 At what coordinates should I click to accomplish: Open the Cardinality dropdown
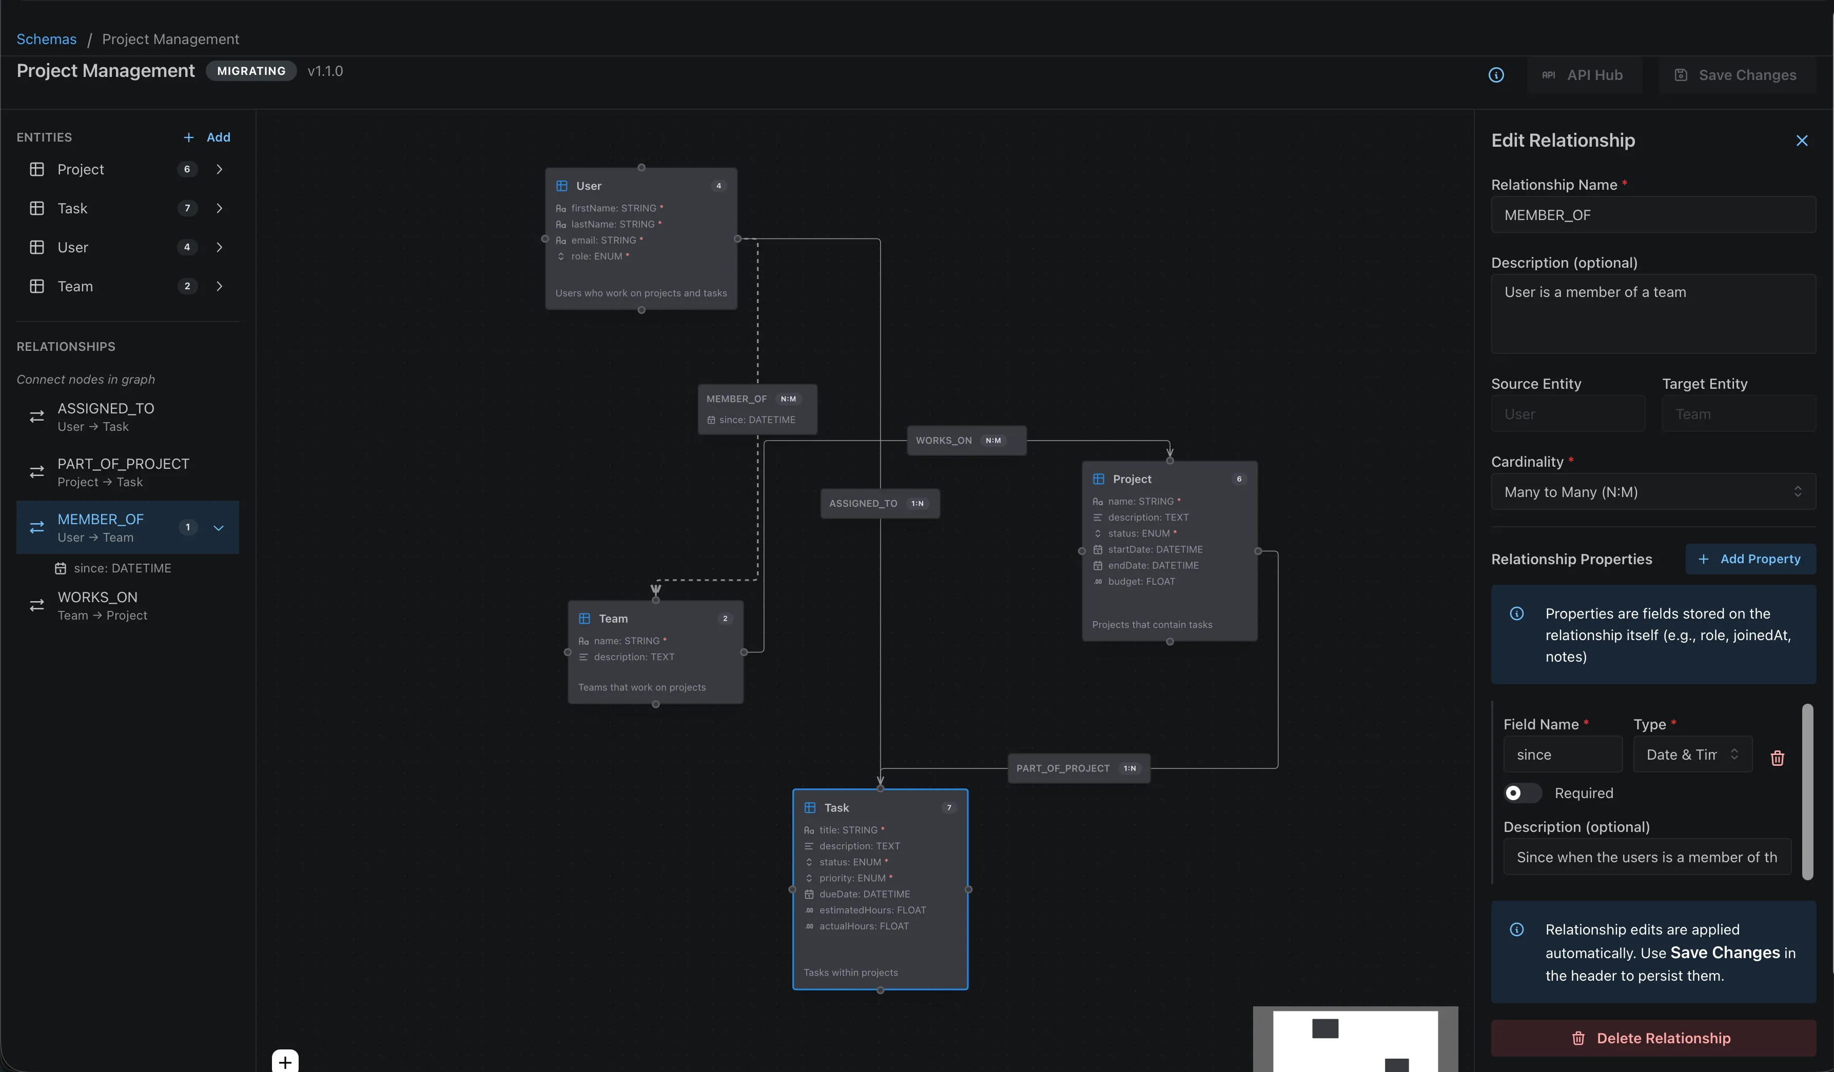1653,492
